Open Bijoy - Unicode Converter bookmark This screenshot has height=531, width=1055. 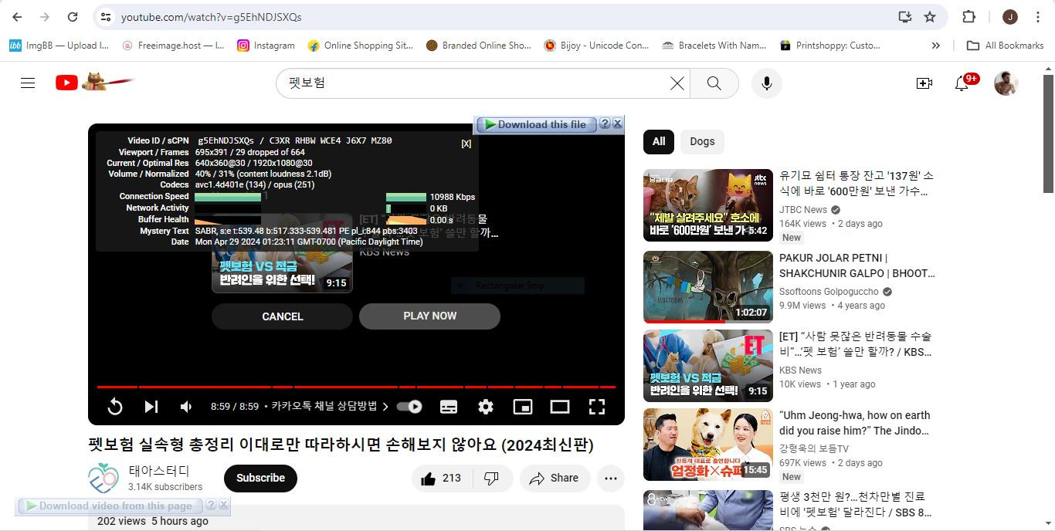pos(596,46)
